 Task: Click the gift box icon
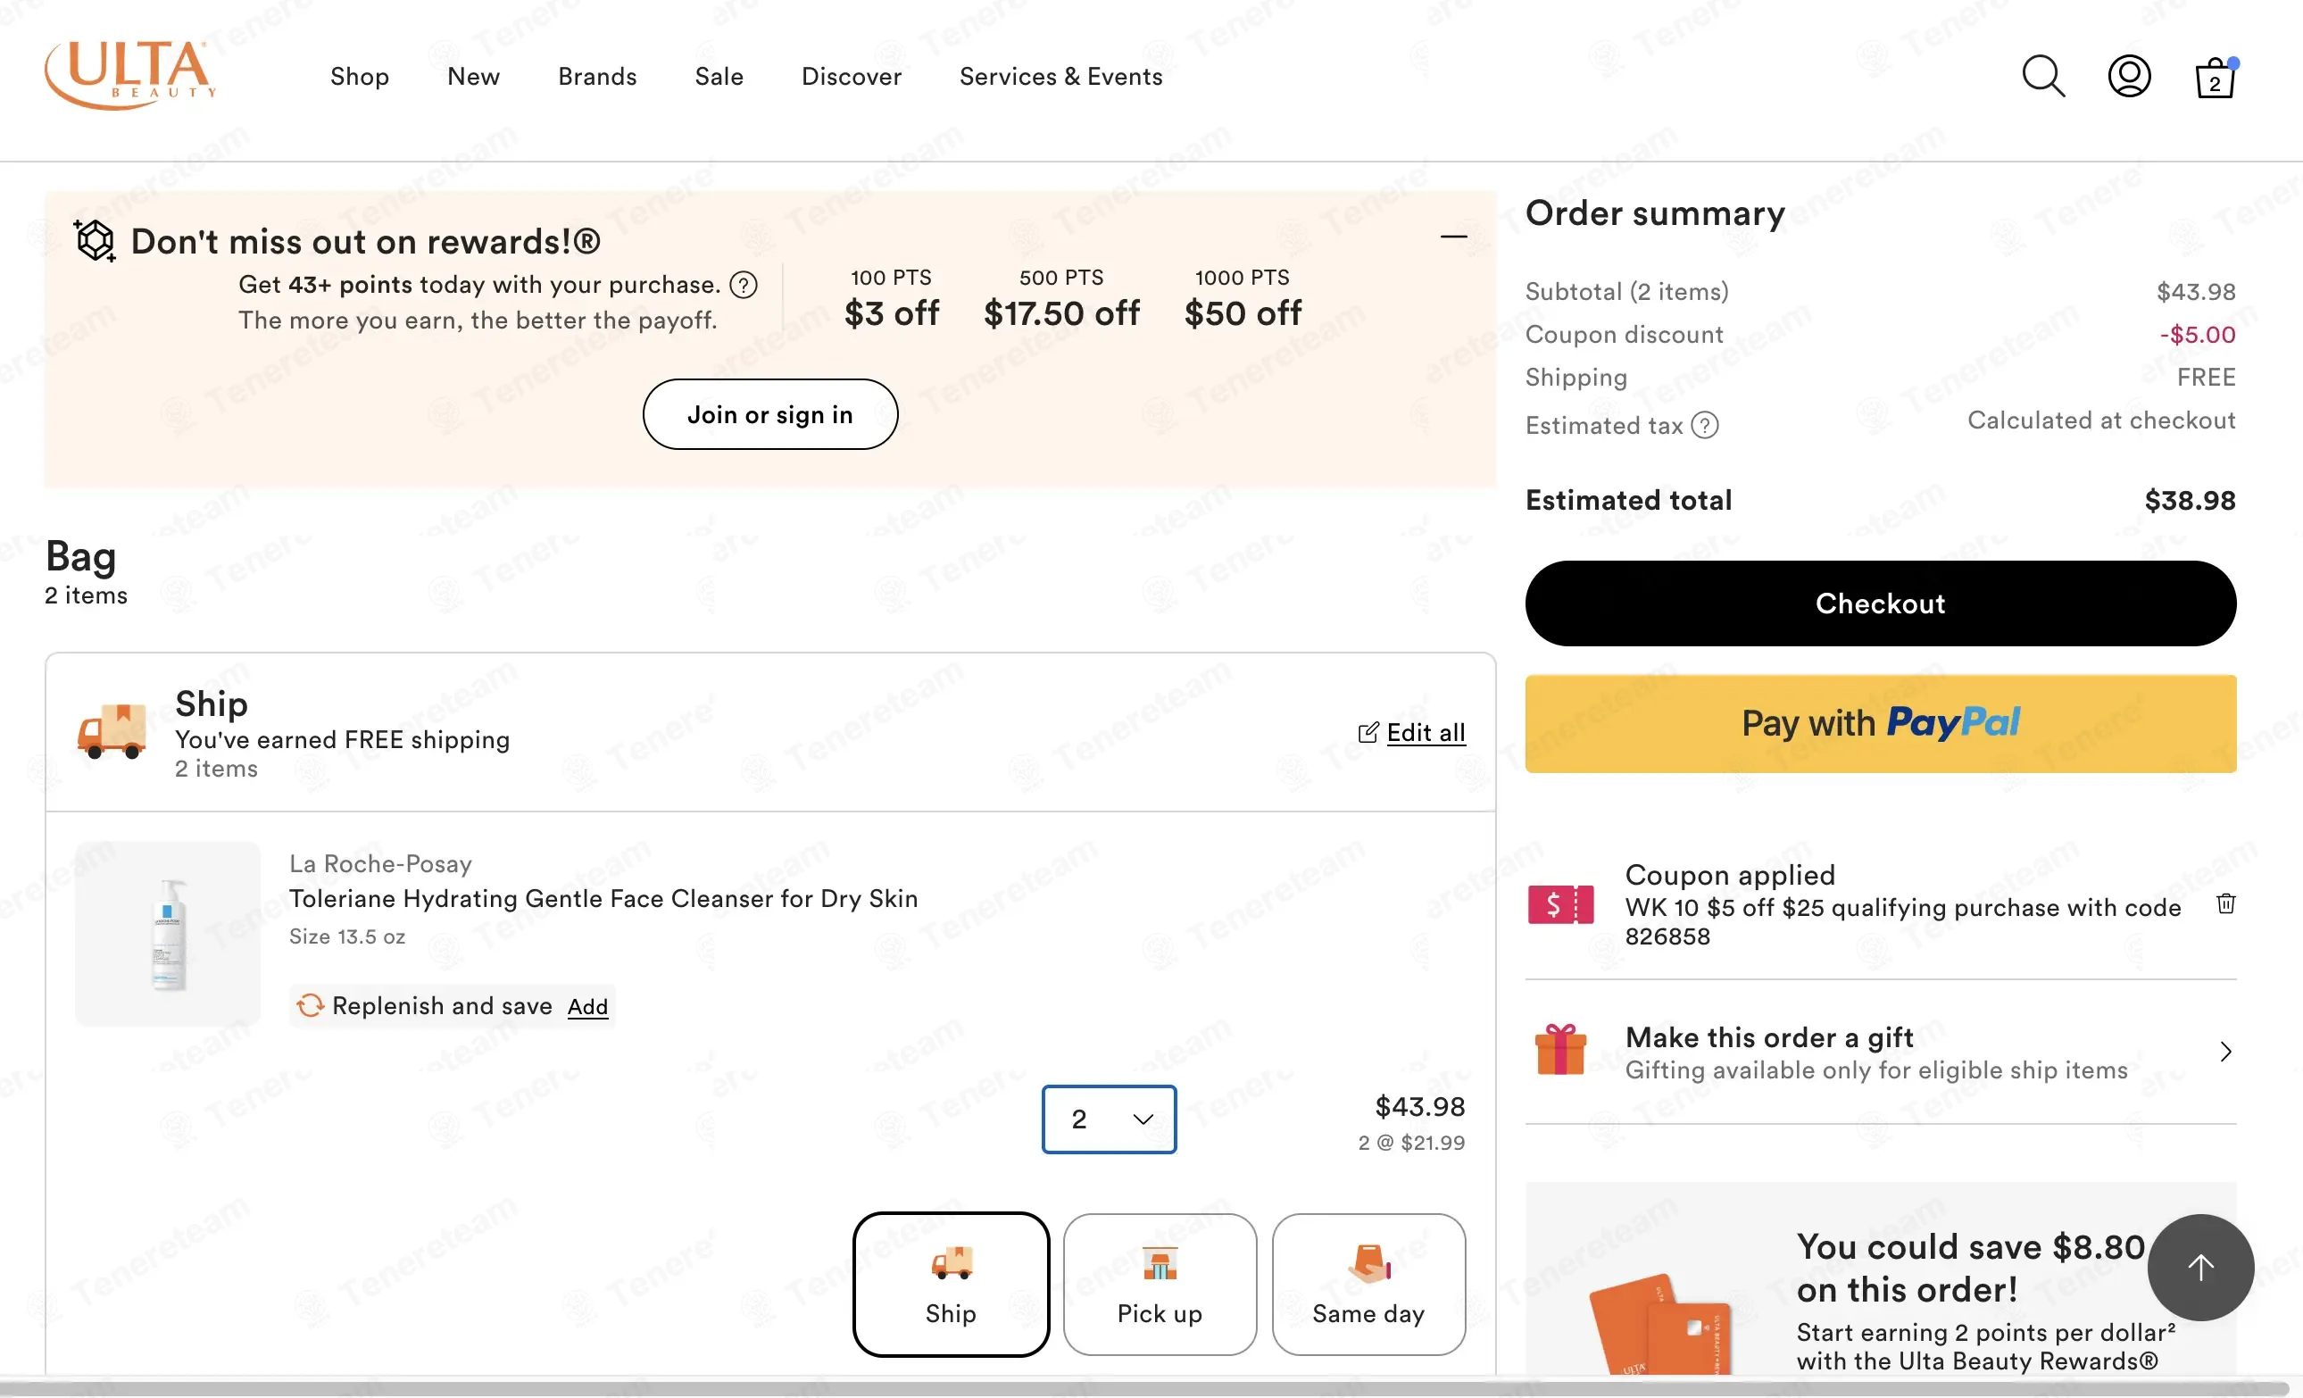(x=1560, y=1051)
